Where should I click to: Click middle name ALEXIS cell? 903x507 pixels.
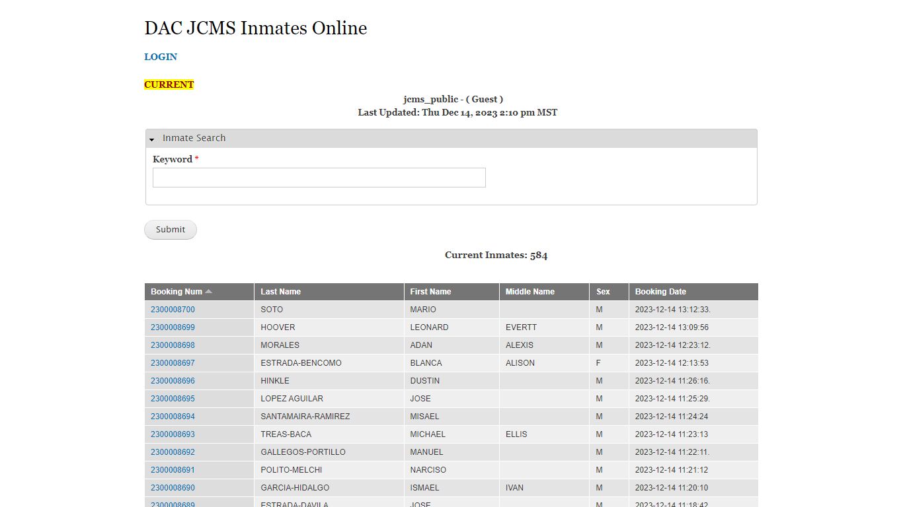click(544, 345)
